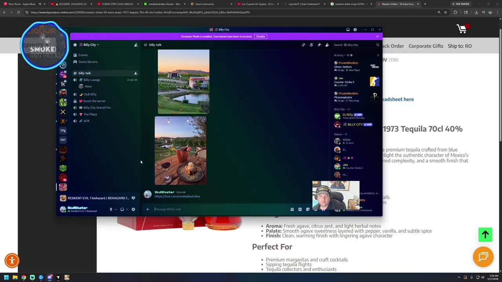Click user Aidan in Billy Lounge voice channel
This screenshot has width=502, height=282.
(x=88, y=87)
